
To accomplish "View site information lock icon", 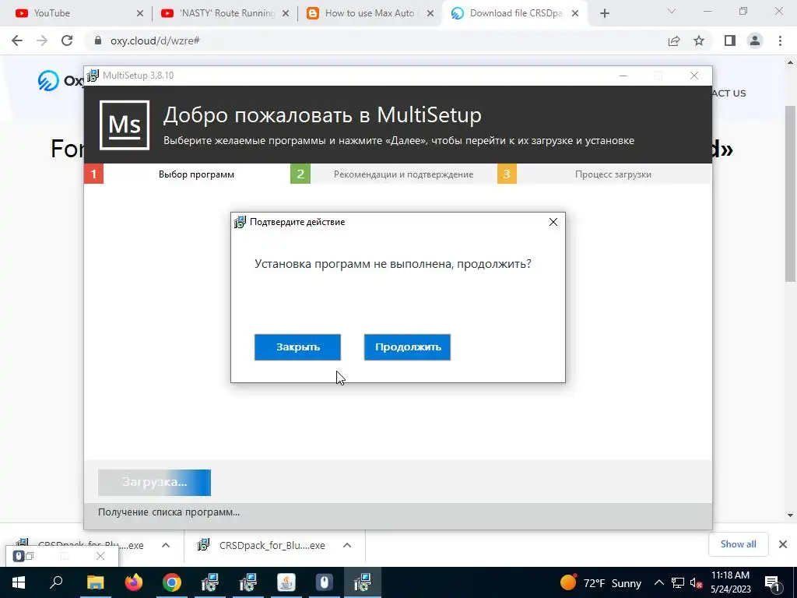I will (x=98, y=40).
